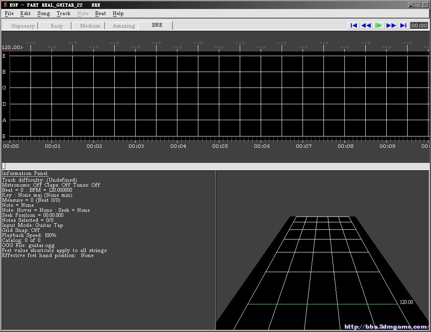Open the Song menu
431x332 pixels.
[x=44, y=13]
